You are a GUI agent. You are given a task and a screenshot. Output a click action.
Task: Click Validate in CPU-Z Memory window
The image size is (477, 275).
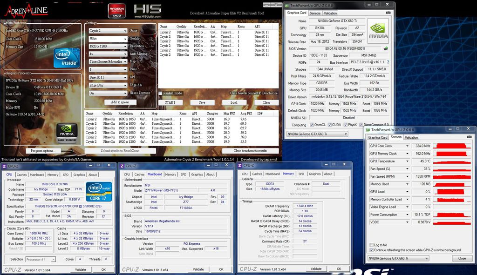click(316, 269)
